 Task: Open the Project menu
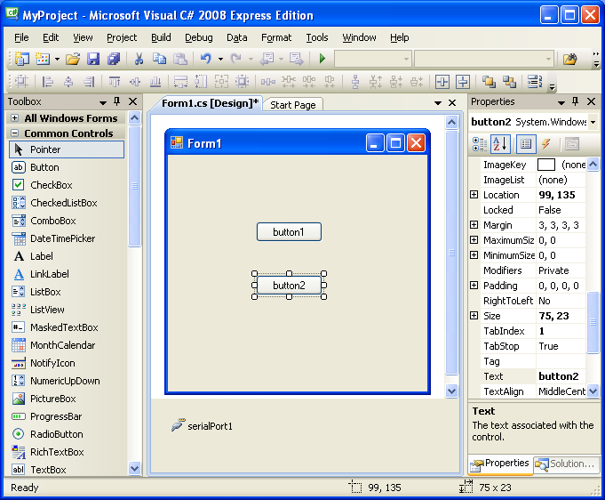point(122,37)
